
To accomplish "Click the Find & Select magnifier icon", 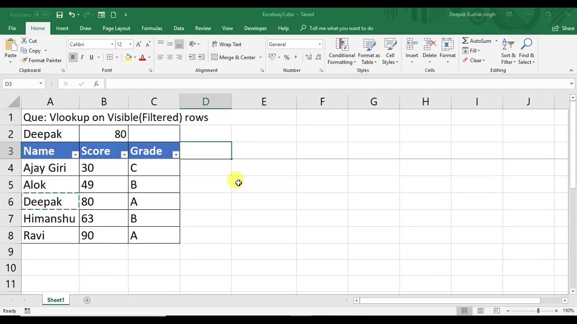I will 527,44.
